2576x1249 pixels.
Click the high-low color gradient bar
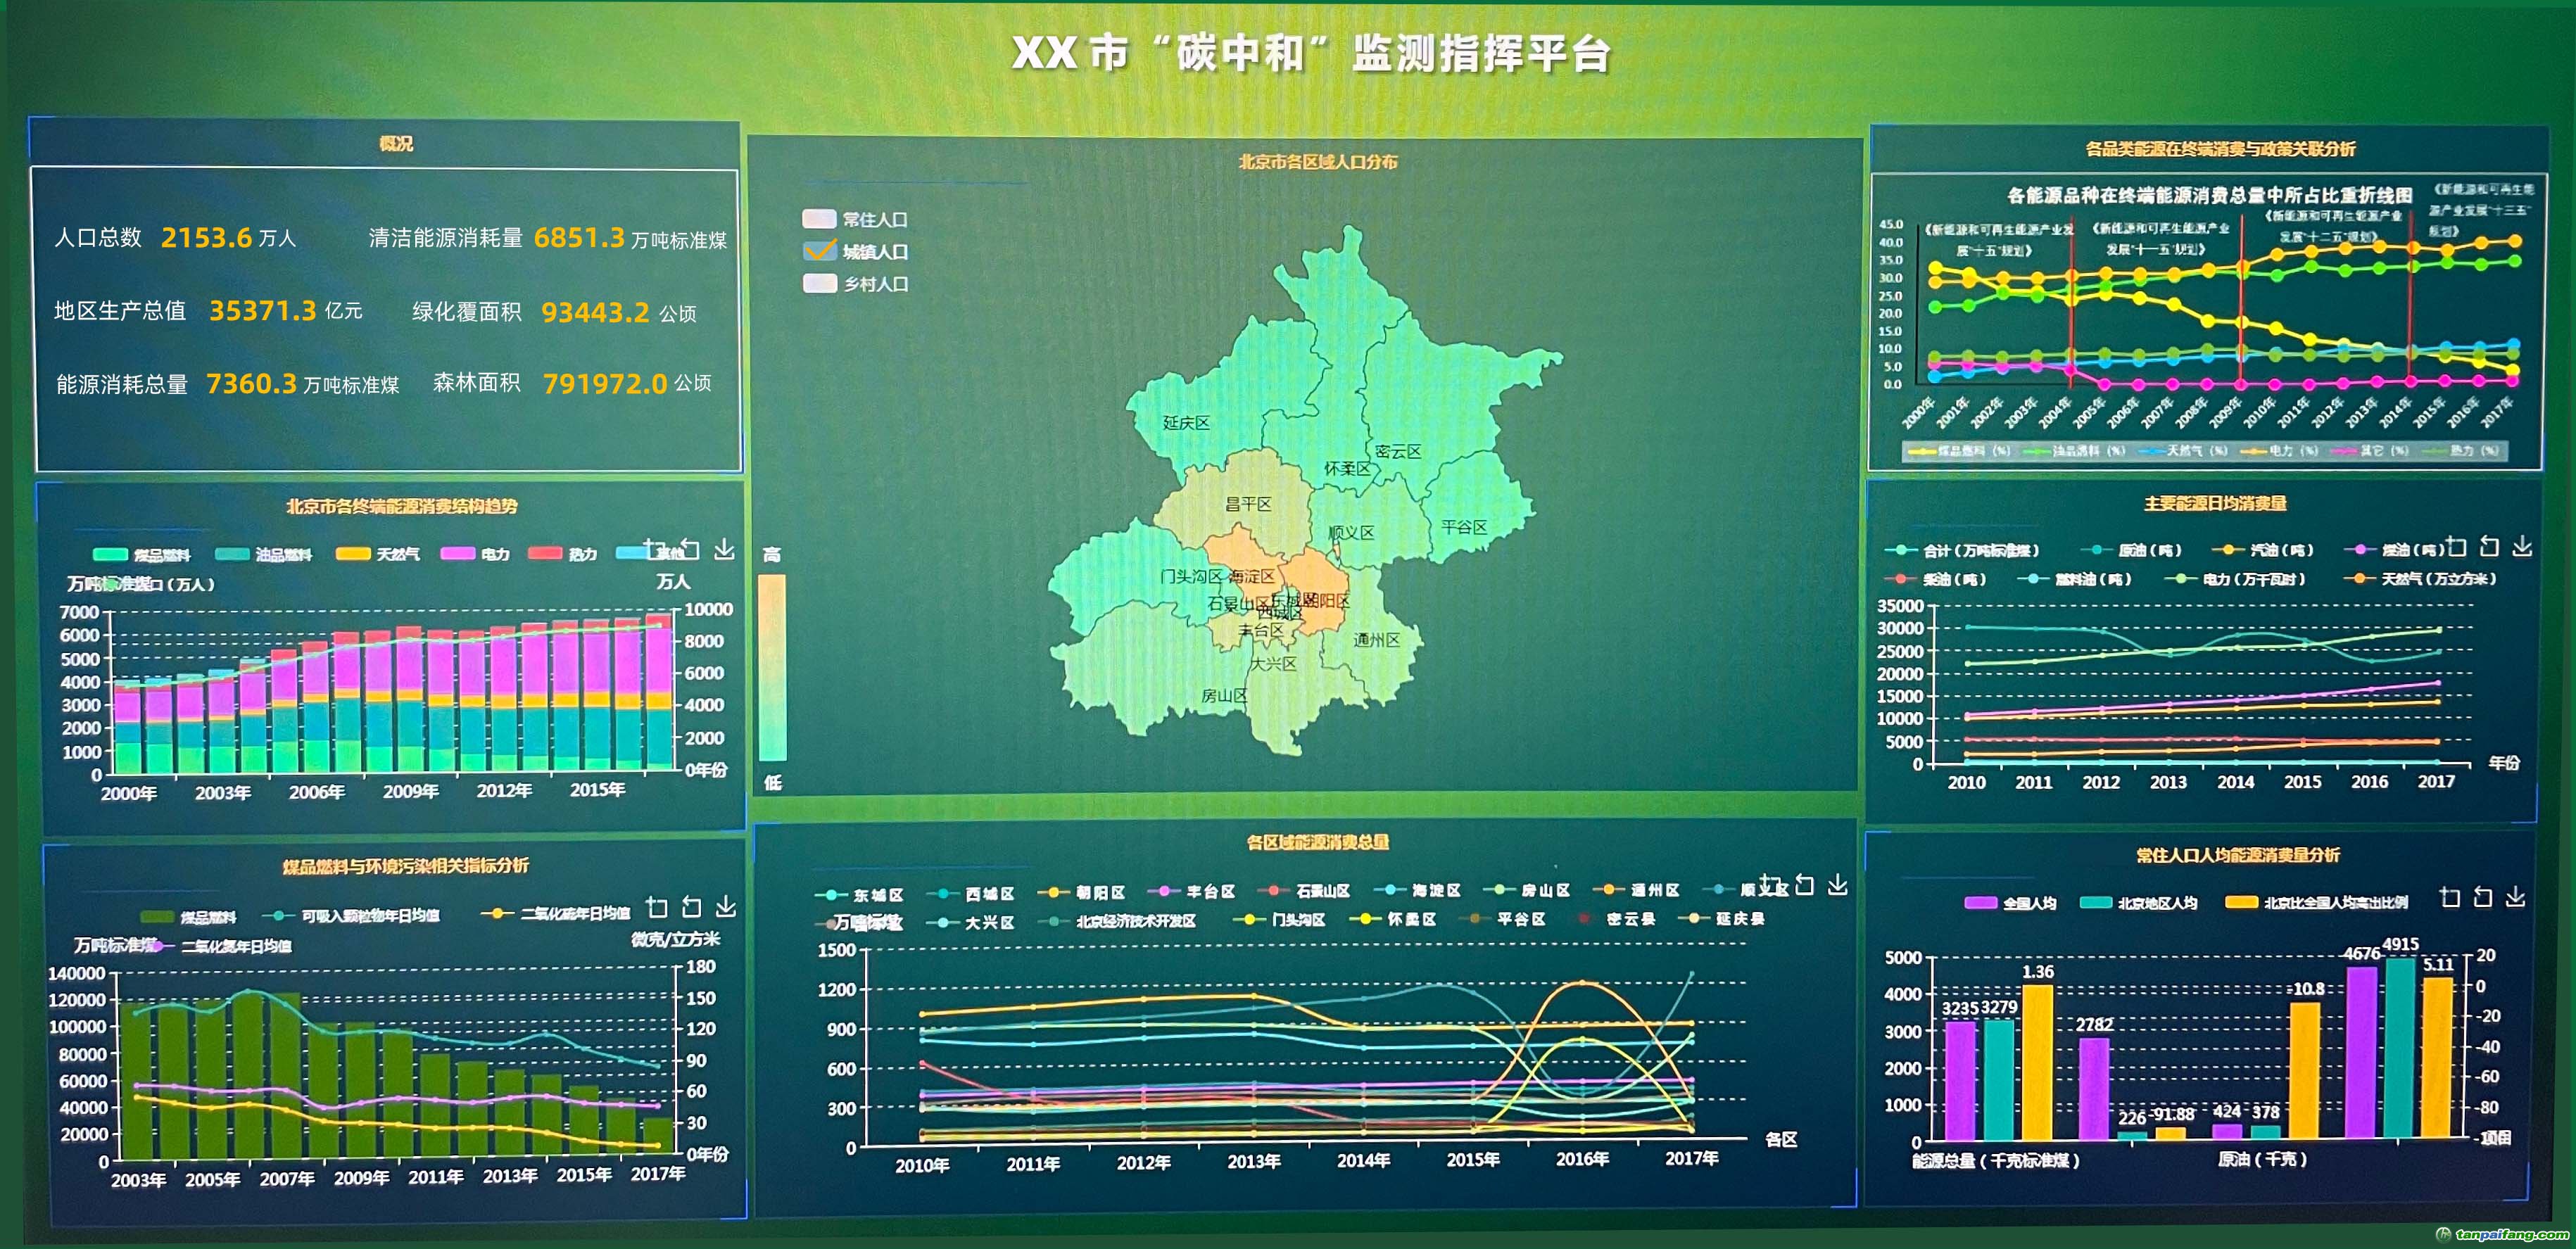coord(772,667)
